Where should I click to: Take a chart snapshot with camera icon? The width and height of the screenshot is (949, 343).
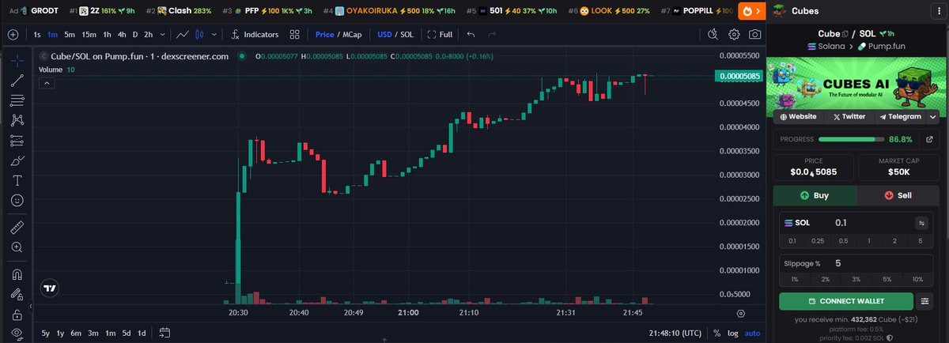coord(755,35)
